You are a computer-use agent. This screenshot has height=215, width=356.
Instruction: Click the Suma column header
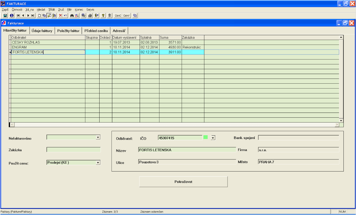171,38
